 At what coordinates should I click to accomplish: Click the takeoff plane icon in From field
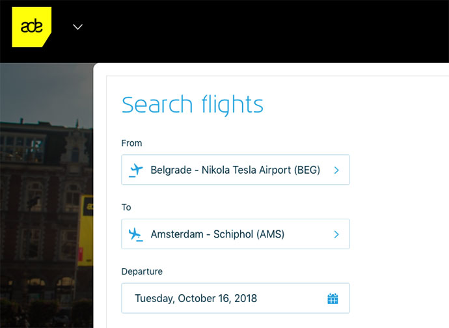click(135, 170)
